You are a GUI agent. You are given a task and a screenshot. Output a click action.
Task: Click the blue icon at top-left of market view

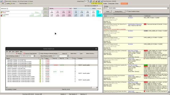point(1,1)
